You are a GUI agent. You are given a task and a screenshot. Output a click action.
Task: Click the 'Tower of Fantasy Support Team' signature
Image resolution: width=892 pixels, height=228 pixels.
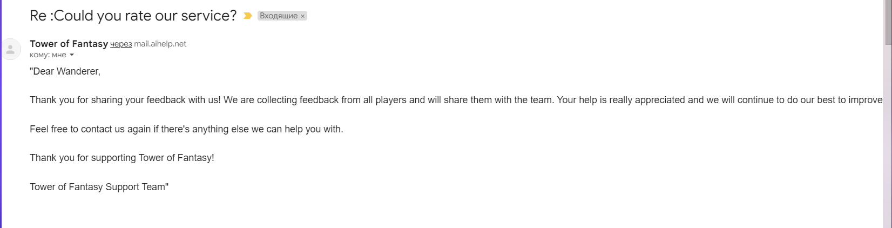(x=99, y=187)
